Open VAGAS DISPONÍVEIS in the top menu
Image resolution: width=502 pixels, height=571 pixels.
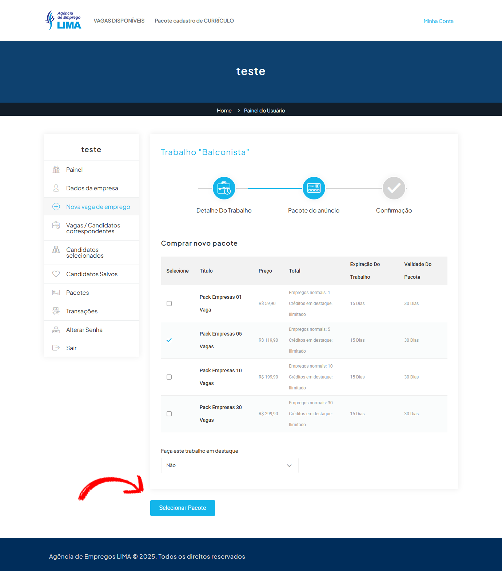pyautogui.click(x=119, y=21)
